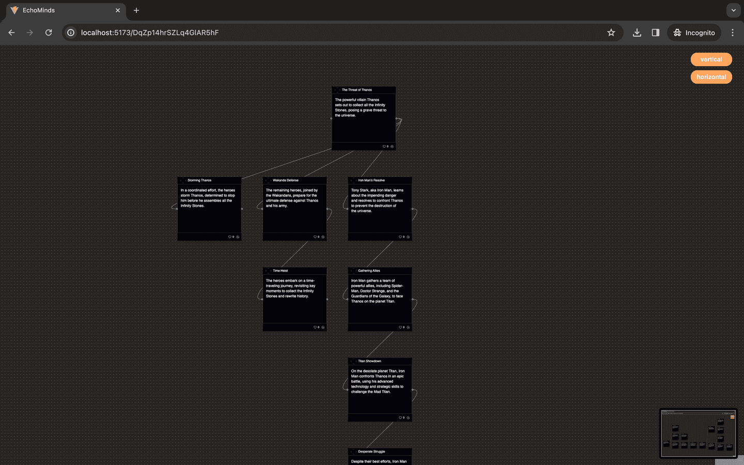
Task: Like the Time Heist card
Action: coord(315,328)
